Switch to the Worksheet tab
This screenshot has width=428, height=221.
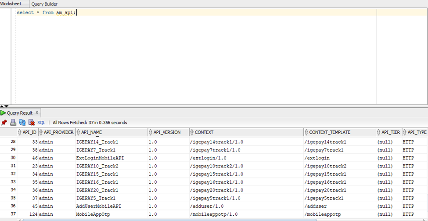pos(11,4)
